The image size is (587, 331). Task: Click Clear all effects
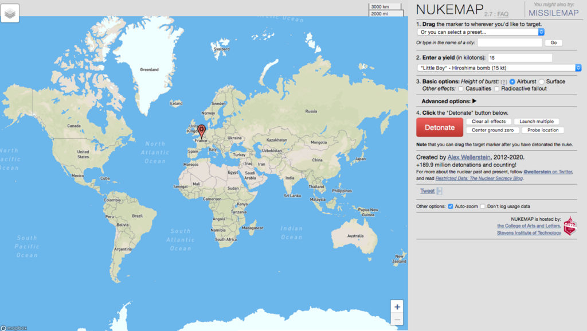click(x=488, y=121)
